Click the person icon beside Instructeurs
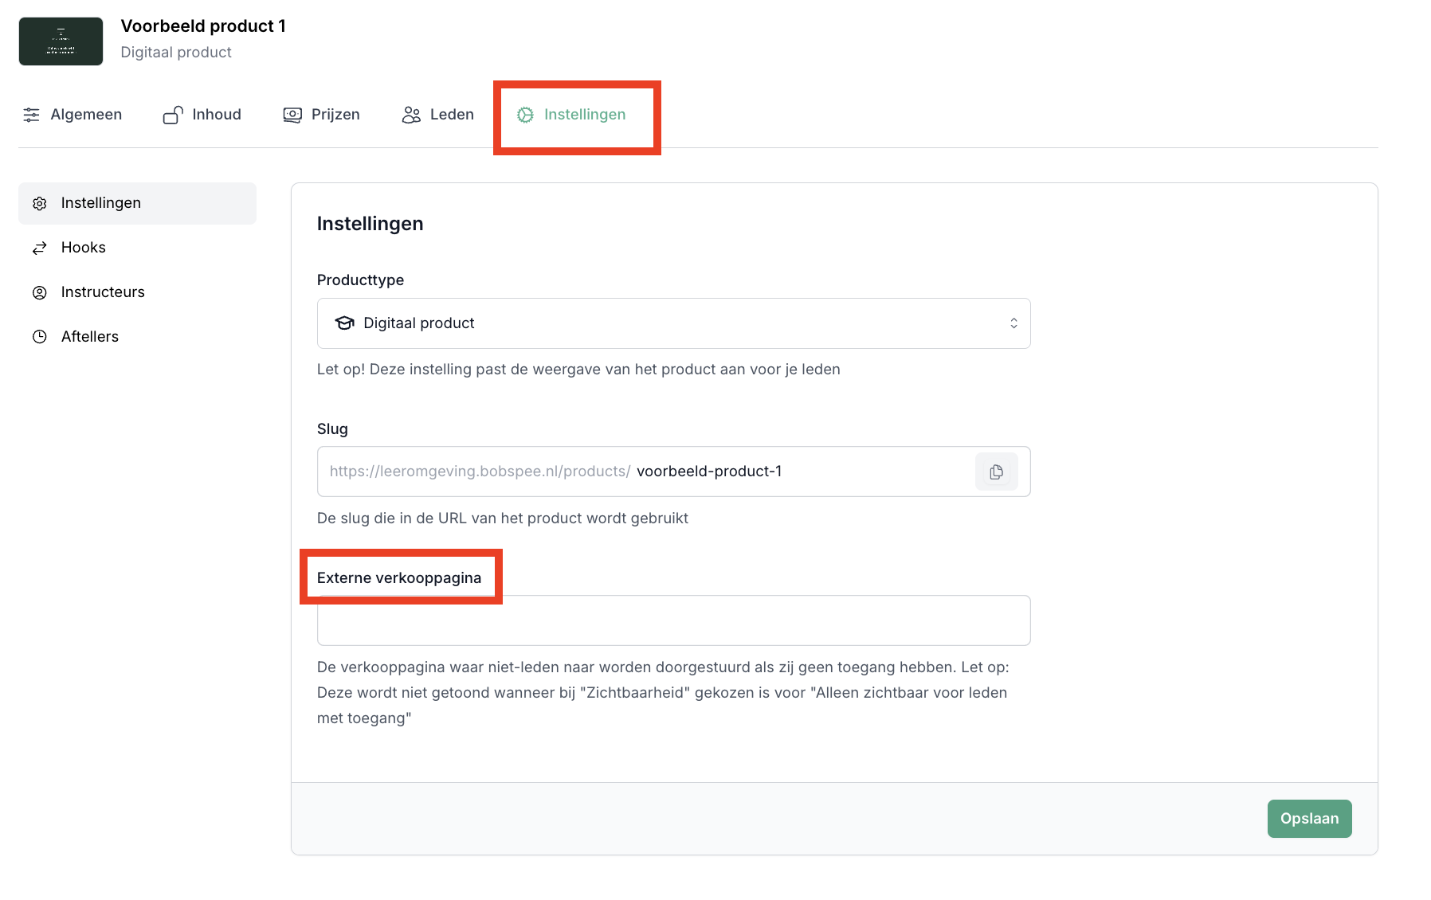Image resolution: width=1431 pixels, height=900 pixels. pos(40,293)
